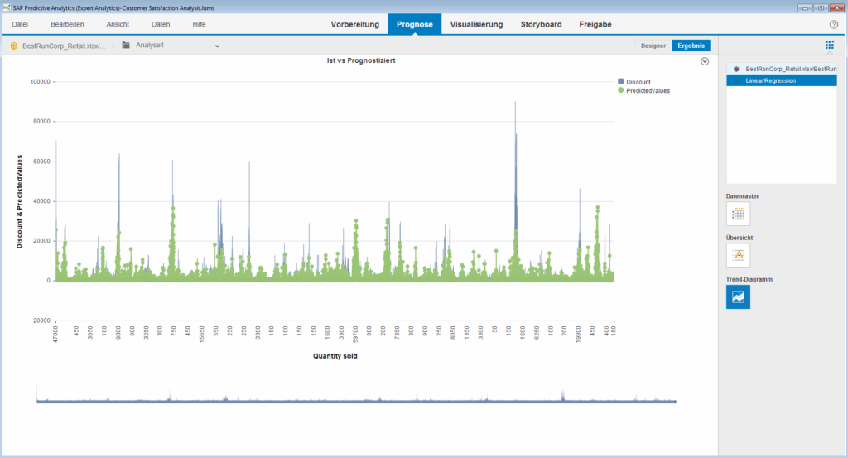This screenshot has height=458, width=848.
Task: Click the grid view icon at top right
Action: 829,46
